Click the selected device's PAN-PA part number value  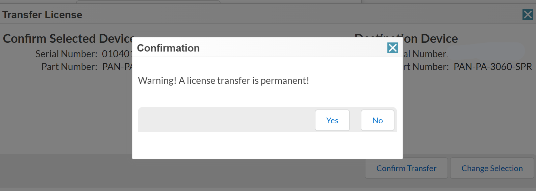pyautogui.click(x=117, y=67)
